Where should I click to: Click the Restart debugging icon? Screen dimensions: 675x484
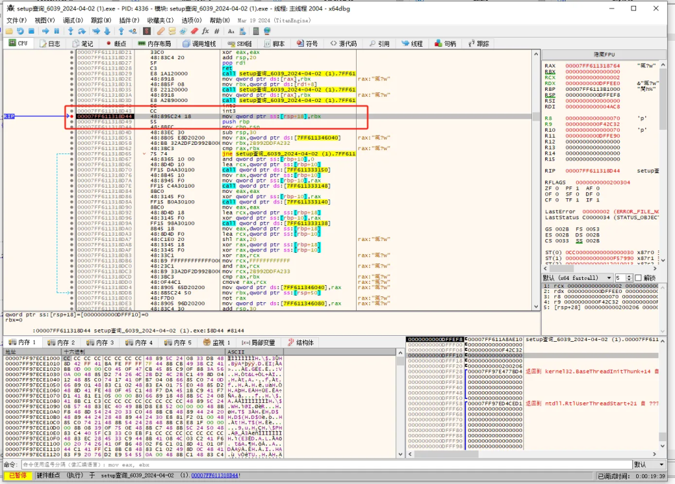point(21,31)
